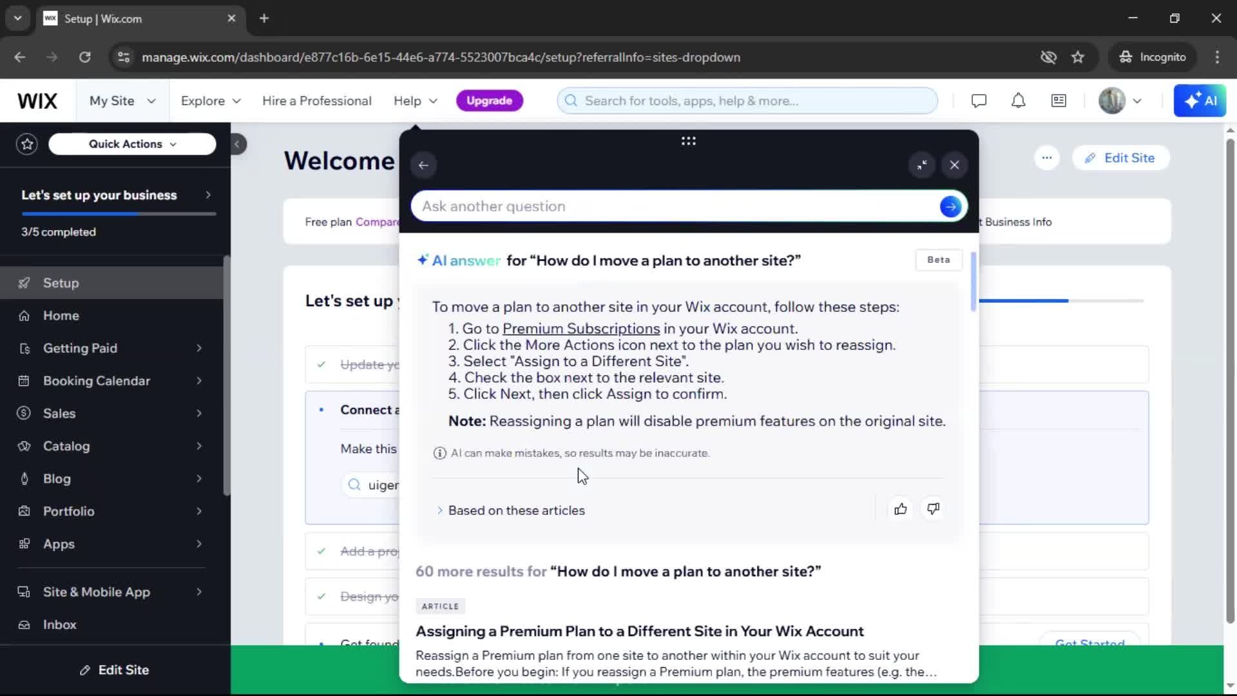This screenshot has width=1237, height=696.
Task: Close the Setup Wix.com tab
Action: [231, 19]
